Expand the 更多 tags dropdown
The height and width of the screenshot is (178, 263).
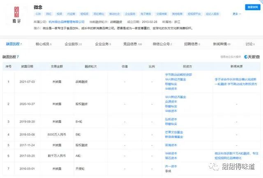click(237, 14)
